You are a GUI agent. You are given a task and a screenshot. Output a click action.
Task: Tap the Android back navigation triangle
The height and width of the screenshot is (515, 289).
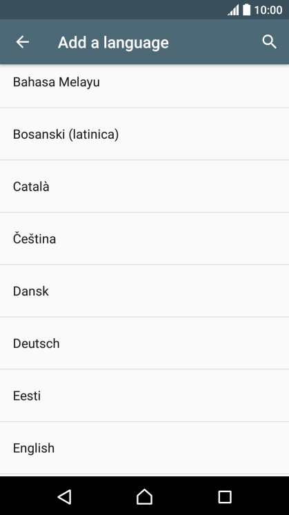click(x=65, y=496)
